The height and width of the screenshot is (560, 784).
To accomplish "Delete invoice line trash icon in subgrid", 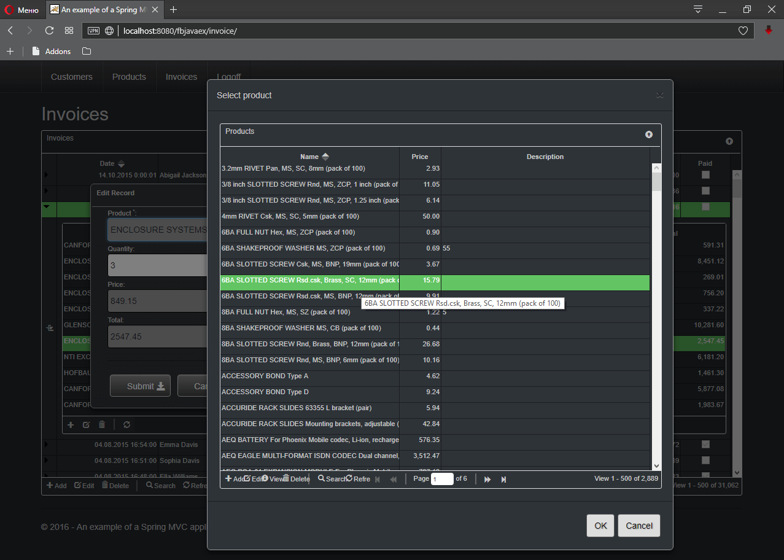I will 102,424.
